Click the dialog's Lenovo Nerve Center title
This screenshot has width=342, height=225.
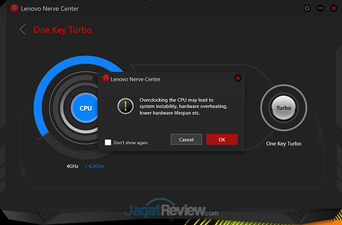136,79
